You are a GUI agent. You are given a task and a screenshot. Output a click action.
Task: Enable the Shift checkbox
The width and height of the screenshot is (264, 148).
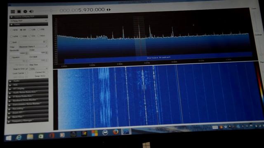pos(11,42)
